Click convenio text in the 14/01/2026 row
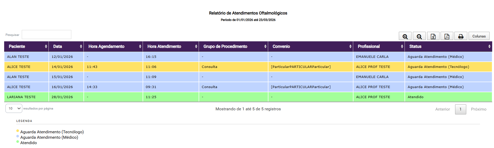494x148 pixels. (x=301, y=67)
